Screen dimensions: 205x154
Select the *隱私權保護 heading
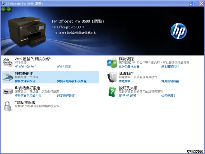(25, 102)
